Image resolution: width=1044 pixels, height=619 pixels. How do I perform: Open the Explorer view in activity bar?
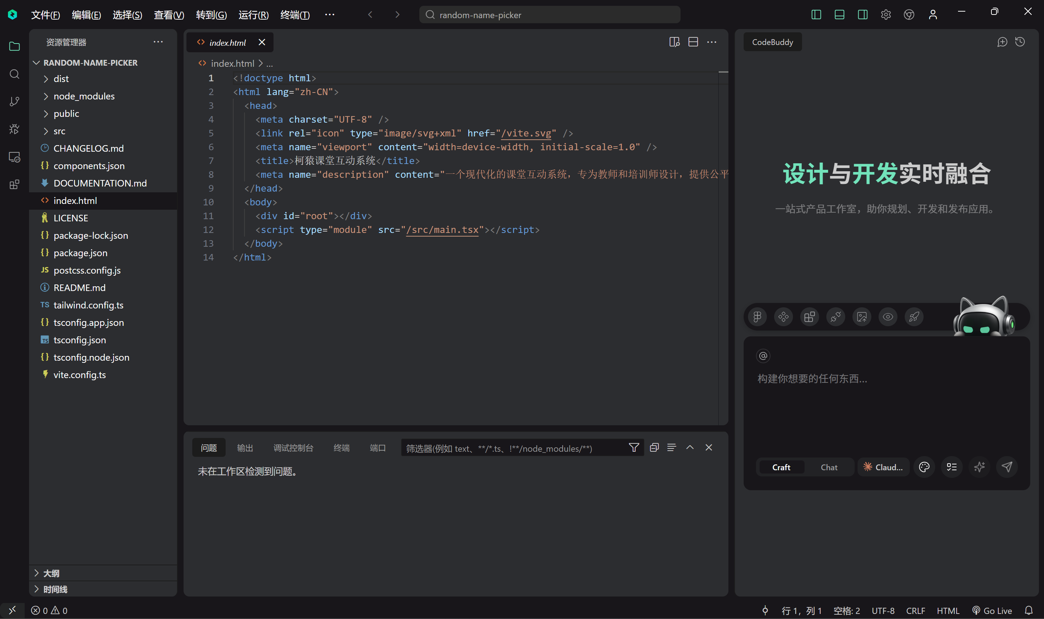coord(14,46)
